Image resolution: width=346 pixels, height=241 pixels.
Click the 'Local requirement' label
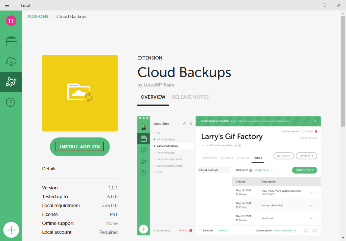61,205
